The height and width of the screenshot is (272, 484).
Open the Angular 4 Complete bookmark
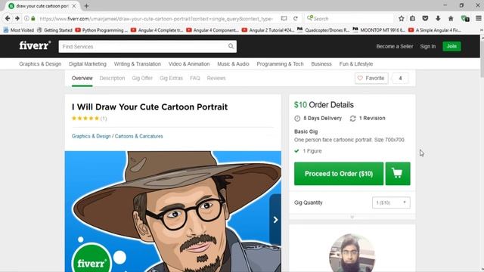(157, 30)
